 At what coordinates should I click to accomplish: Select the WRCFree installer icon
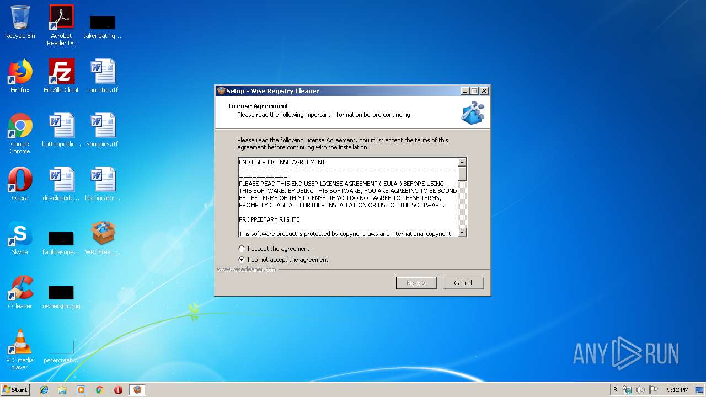(x=103, y=238)
